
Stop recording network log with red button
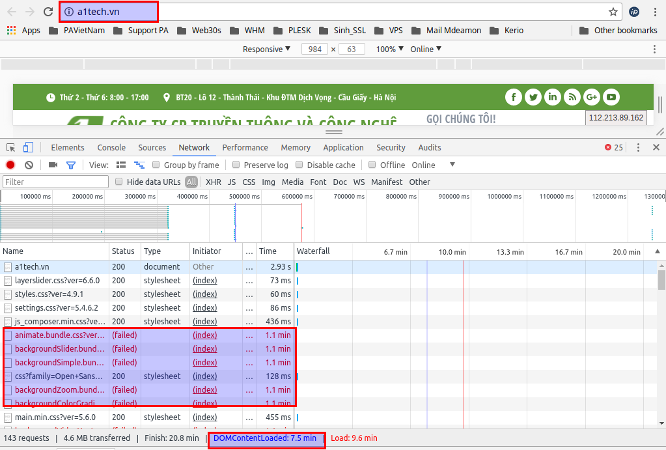(10, 165)
